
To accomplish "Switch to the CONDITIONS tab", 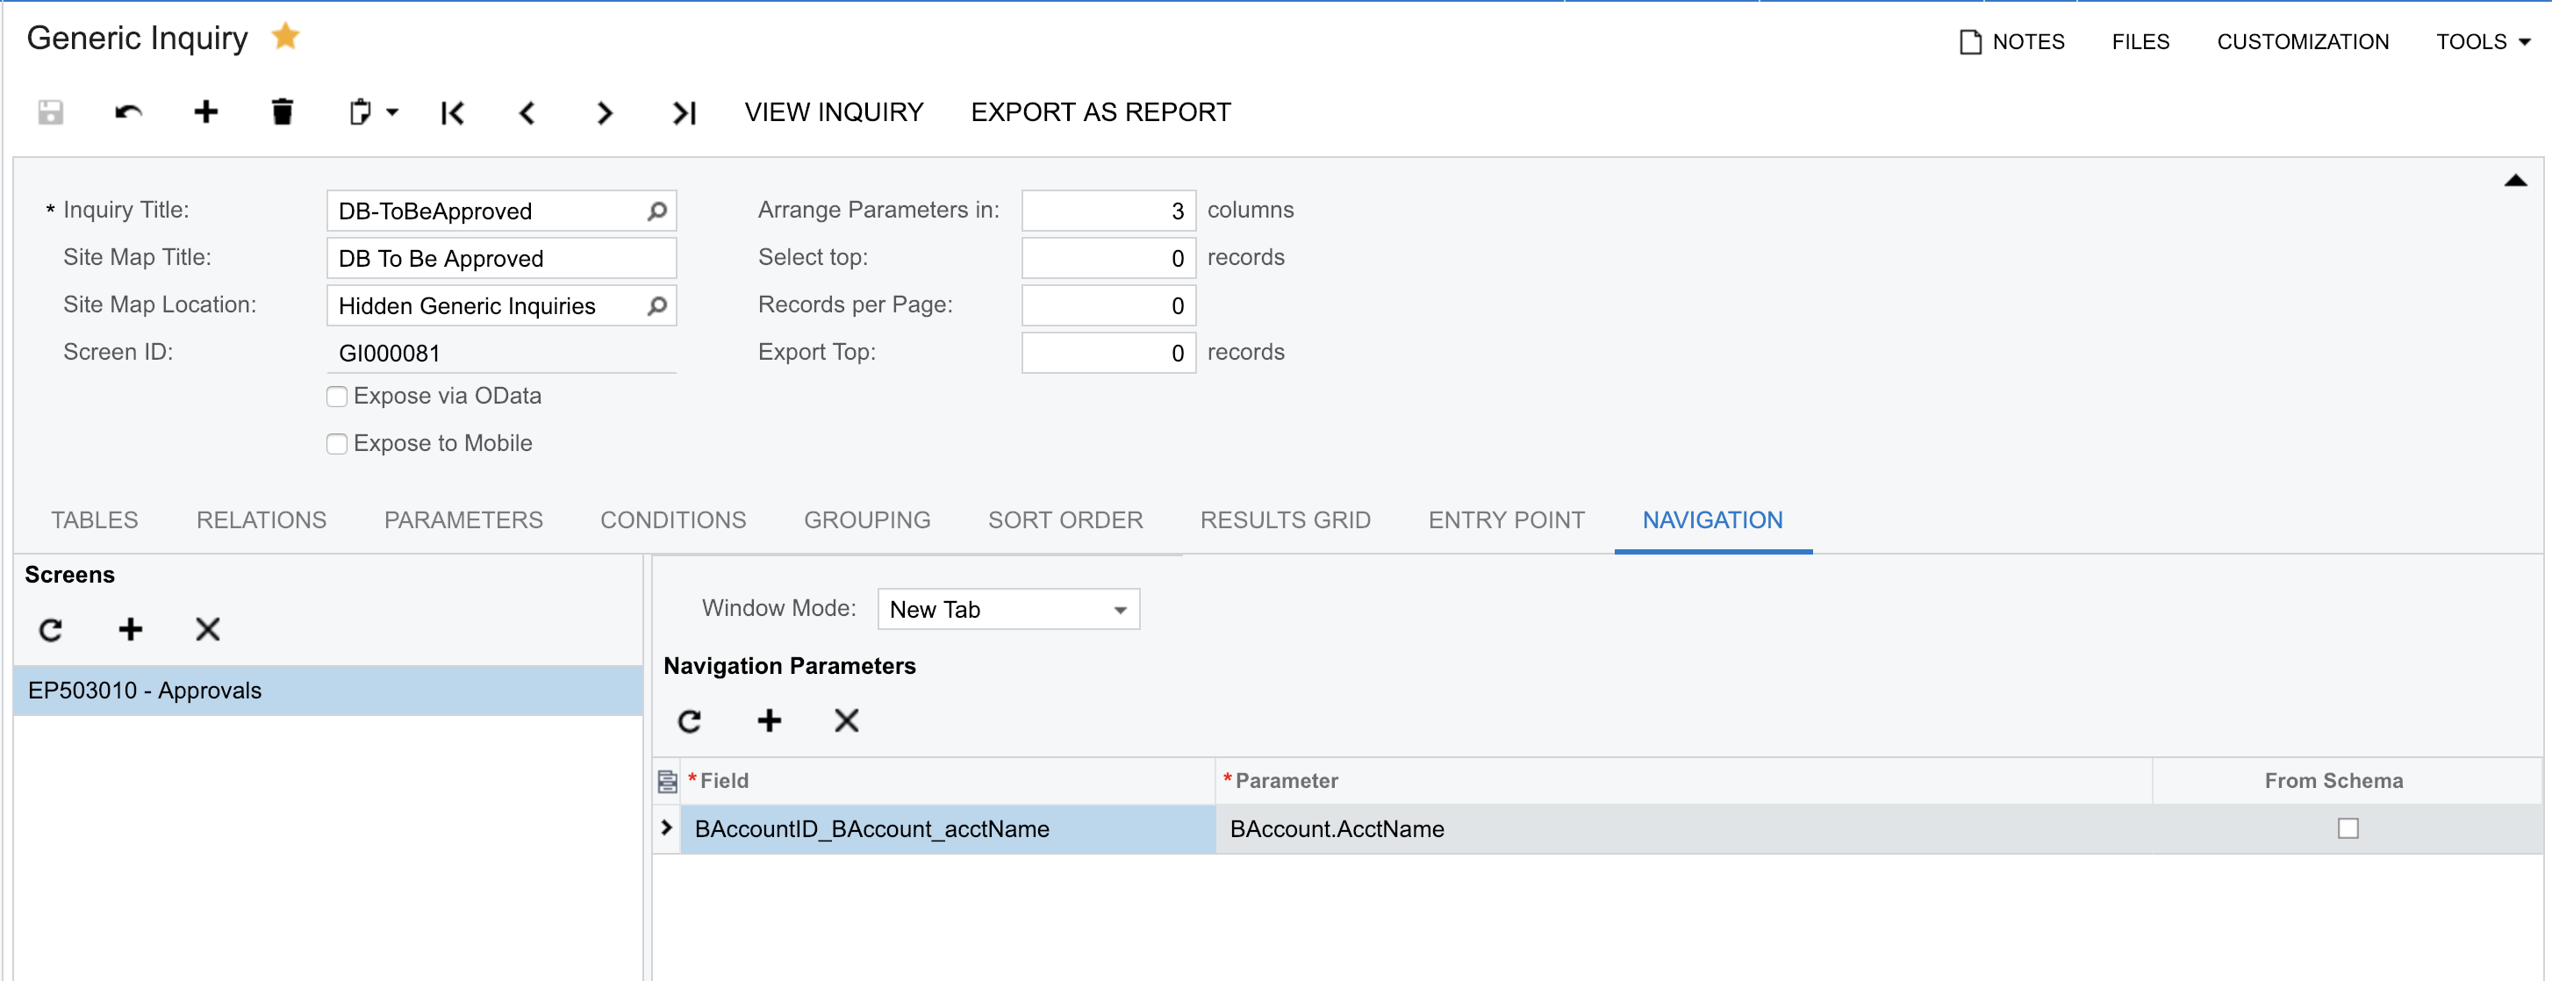I will (673, 519).
